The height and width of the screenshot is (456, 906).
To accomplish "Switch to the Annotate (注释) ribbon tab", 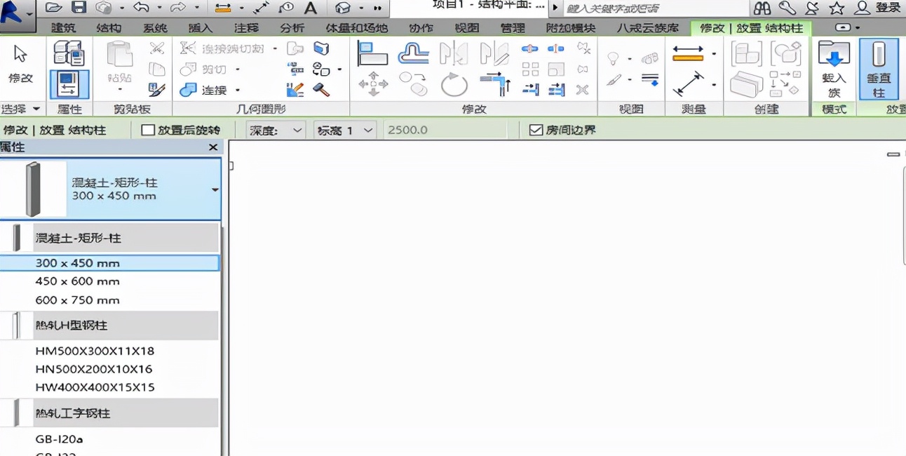I will point(245,28).
